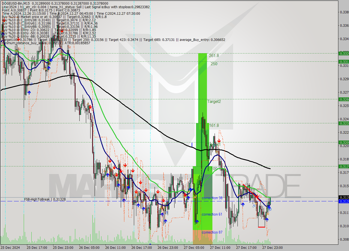349x251 pixels.
Task: Click the 0.327 price axis label
Action: point(344,92)
